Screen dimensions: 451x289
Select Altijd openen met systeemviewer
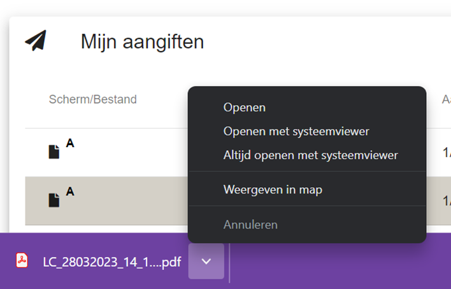(x=311, y=155)
